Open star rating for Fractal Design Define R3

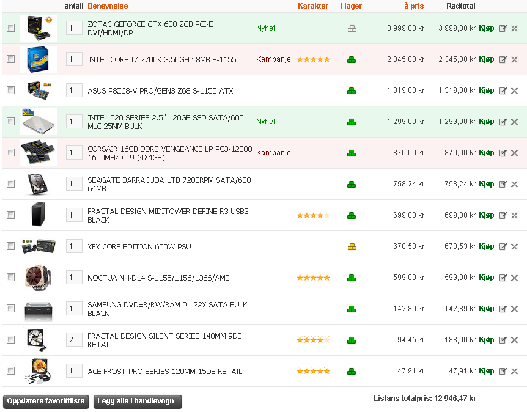[313, 215]
